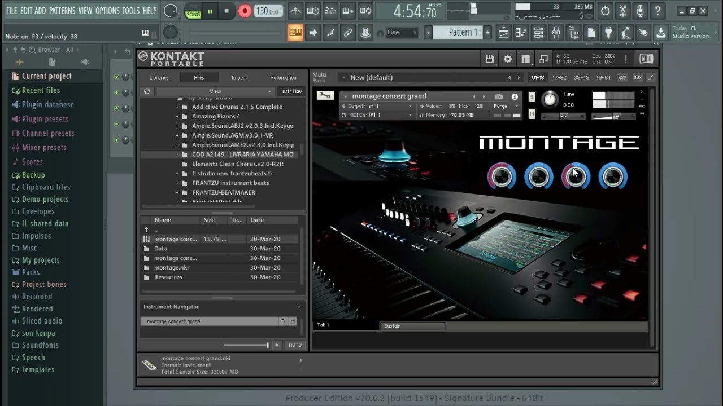Click the Tune knob
Viewport: 723px width, 406px height.
tap(549, 100)
